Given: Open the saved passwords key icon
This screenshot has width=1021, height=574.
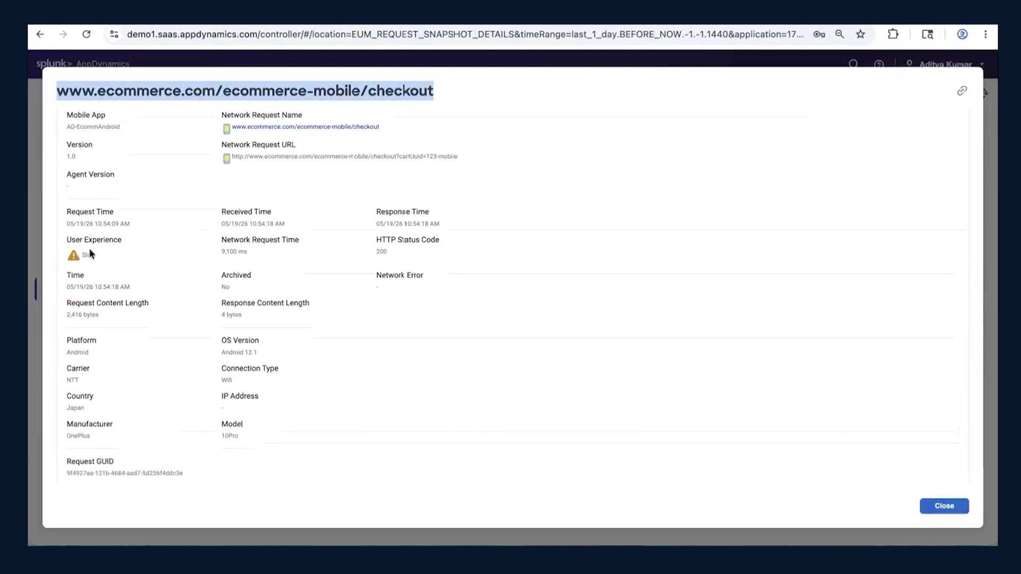Looking at the screenshot, I should [x=819, y=35].
